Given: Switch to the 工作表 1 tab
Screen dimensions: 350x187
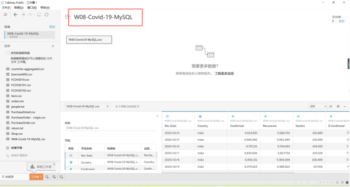Looking at the screenshot, I should [x=36, y=177].
